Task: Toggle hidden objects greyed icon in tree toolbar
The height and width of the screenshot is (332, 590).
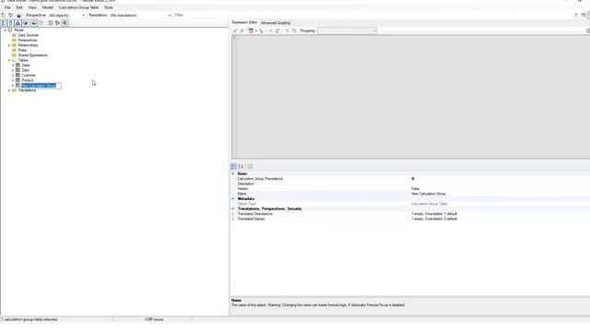Action: pyautogui.click(x=41, y=23)
